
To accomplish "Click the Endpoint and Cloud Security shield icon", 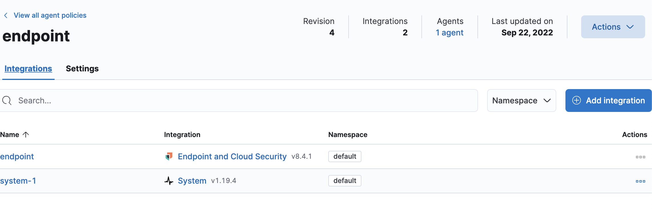I will (x=169, y=156).
